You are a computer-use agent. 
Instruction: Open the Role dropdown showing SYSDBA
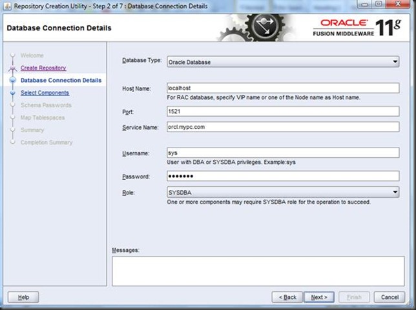pyautogui.click(x=283, y=192)
